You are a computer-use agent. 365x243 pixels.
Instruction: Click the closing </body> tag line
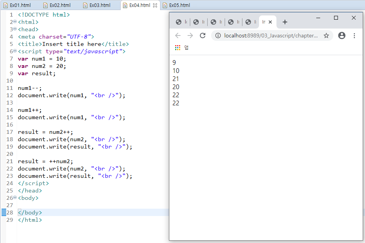pos(30,213)
